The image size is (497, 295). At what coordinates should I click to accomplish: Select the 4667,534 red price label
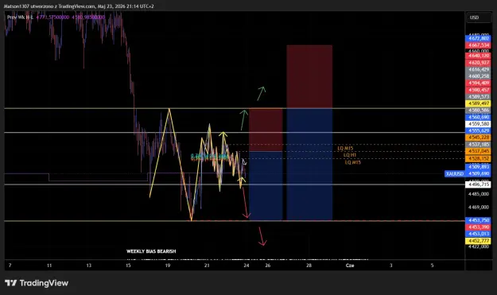pos(478,45)
